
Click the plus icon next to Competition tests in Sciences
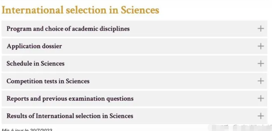[261, 81]
